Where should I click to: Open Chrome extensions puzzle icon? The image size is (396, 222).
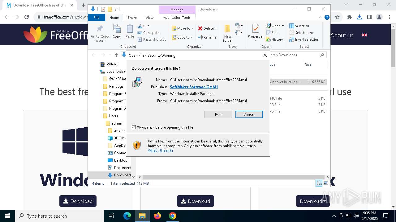pyautogui.click(x=350, y=17)
